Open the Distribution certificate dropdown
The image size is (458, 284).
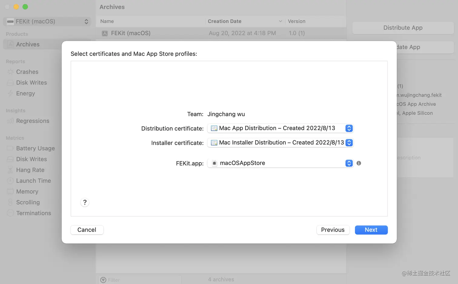tap(280, 128)
